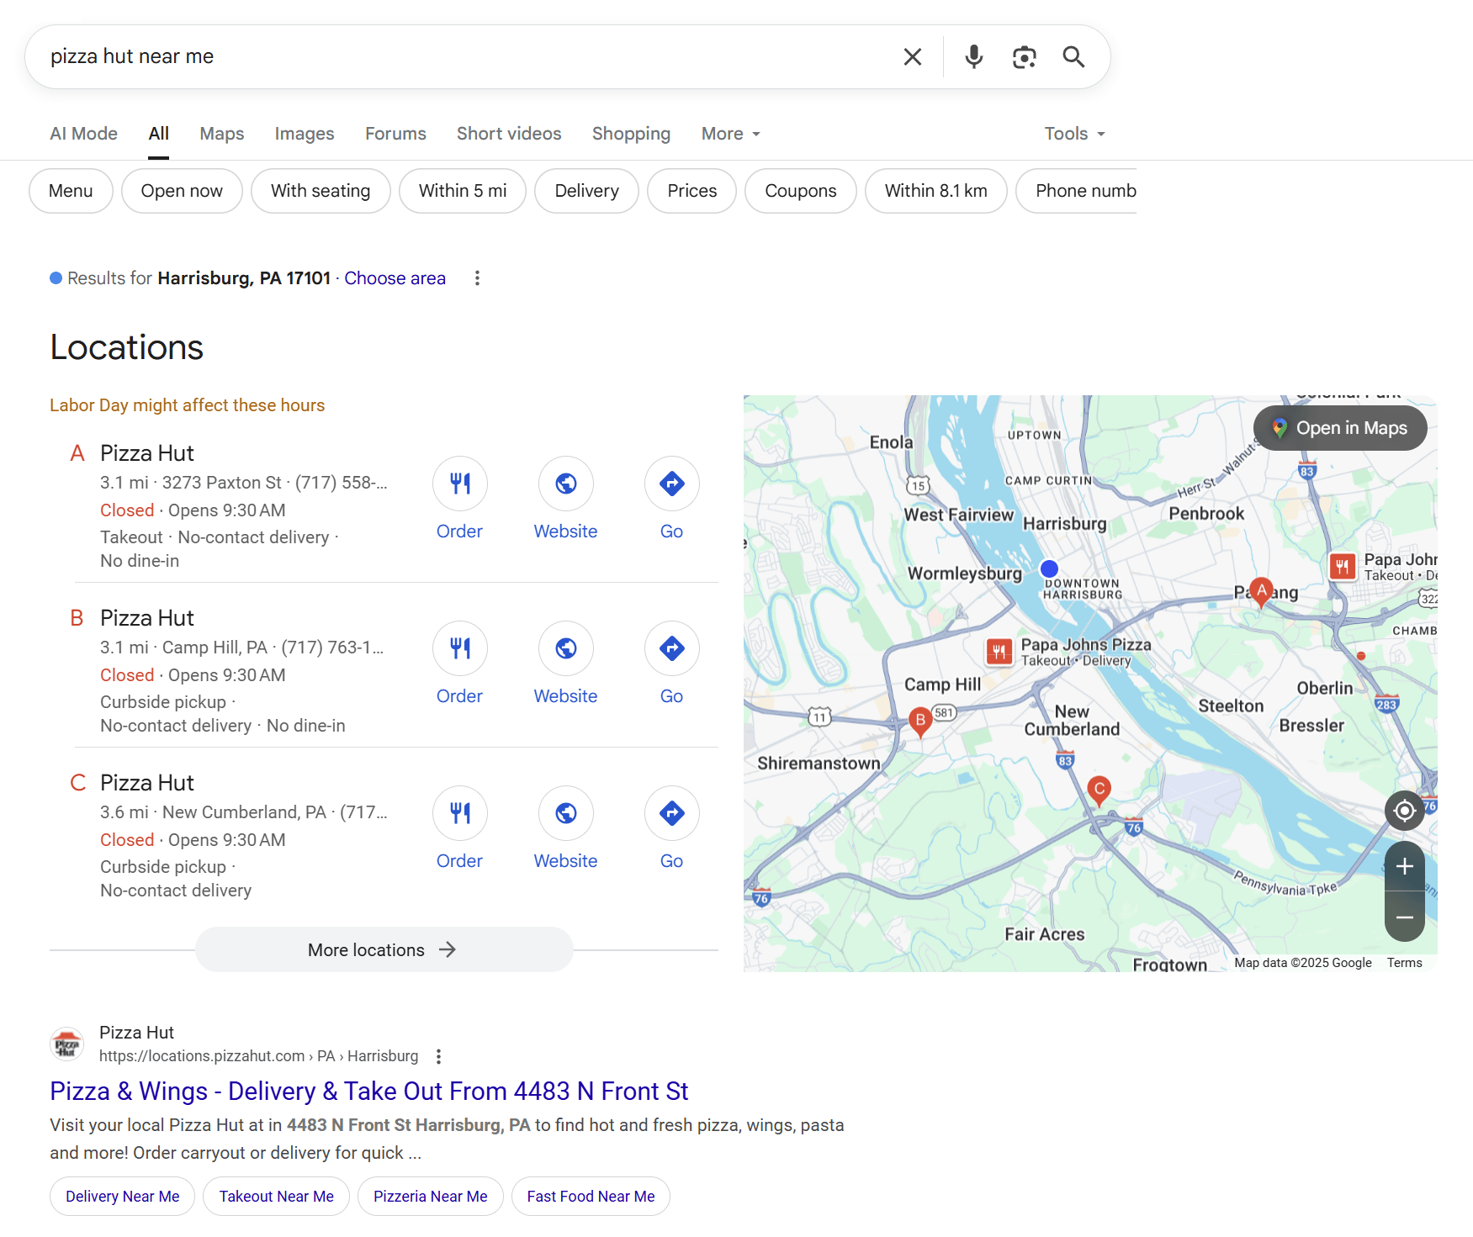Viewport: 1473px width, 1237px height.
Task: Directions Go icon for Camp Hill Pizza Hut
Action: 671,648
